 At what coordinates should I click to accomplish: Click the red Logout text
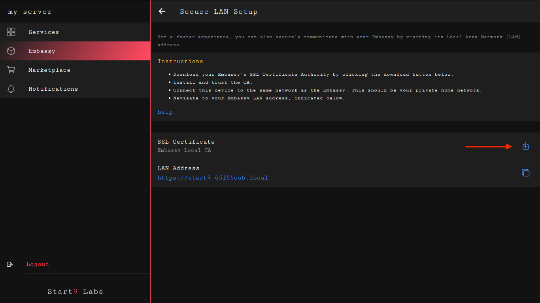[38, 264]
